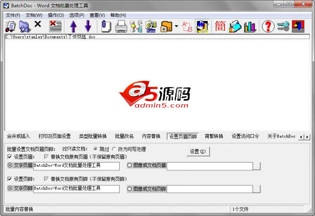Switch to the 简繁转换 tab

click(x=214, y=136)
